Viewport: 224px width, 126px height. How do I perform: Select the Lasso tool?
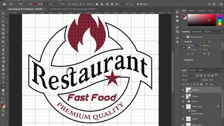(3, 21)
